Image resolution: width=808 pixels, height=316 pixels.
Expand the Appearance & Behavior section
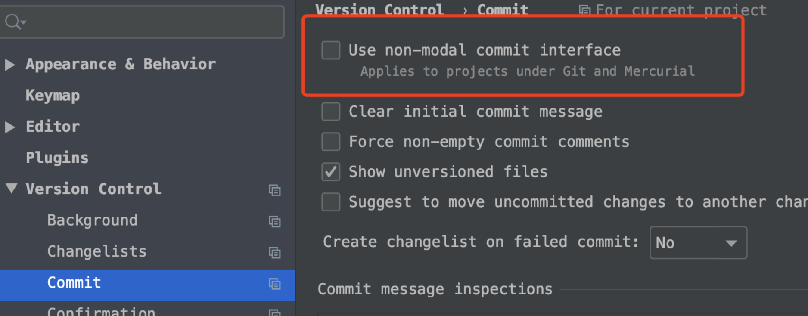point(10,65)
